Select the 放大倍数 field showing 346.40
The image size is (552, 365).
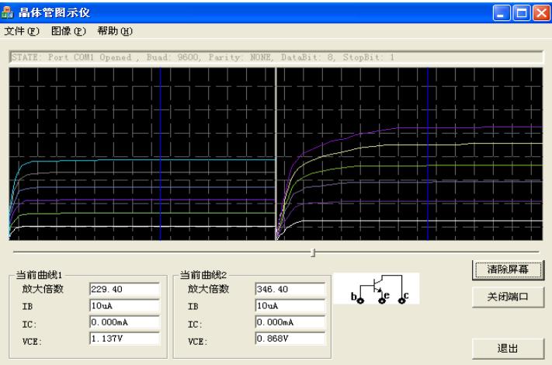(x=289, y=290)
